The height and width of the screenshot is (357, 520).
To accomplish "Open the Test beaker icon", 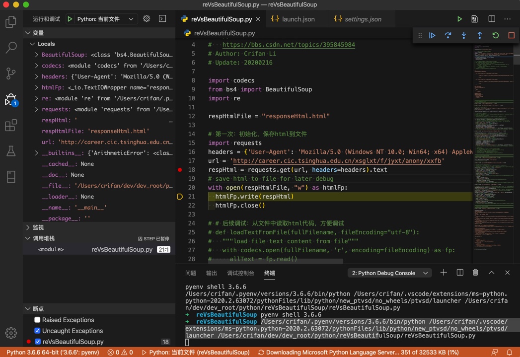I will 11,151.
